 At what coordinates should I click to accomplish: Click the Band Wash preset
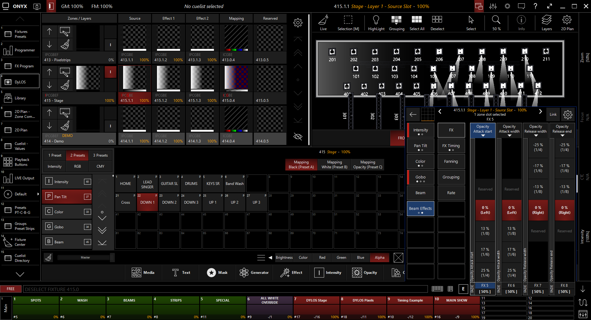(x=235, y=184)
